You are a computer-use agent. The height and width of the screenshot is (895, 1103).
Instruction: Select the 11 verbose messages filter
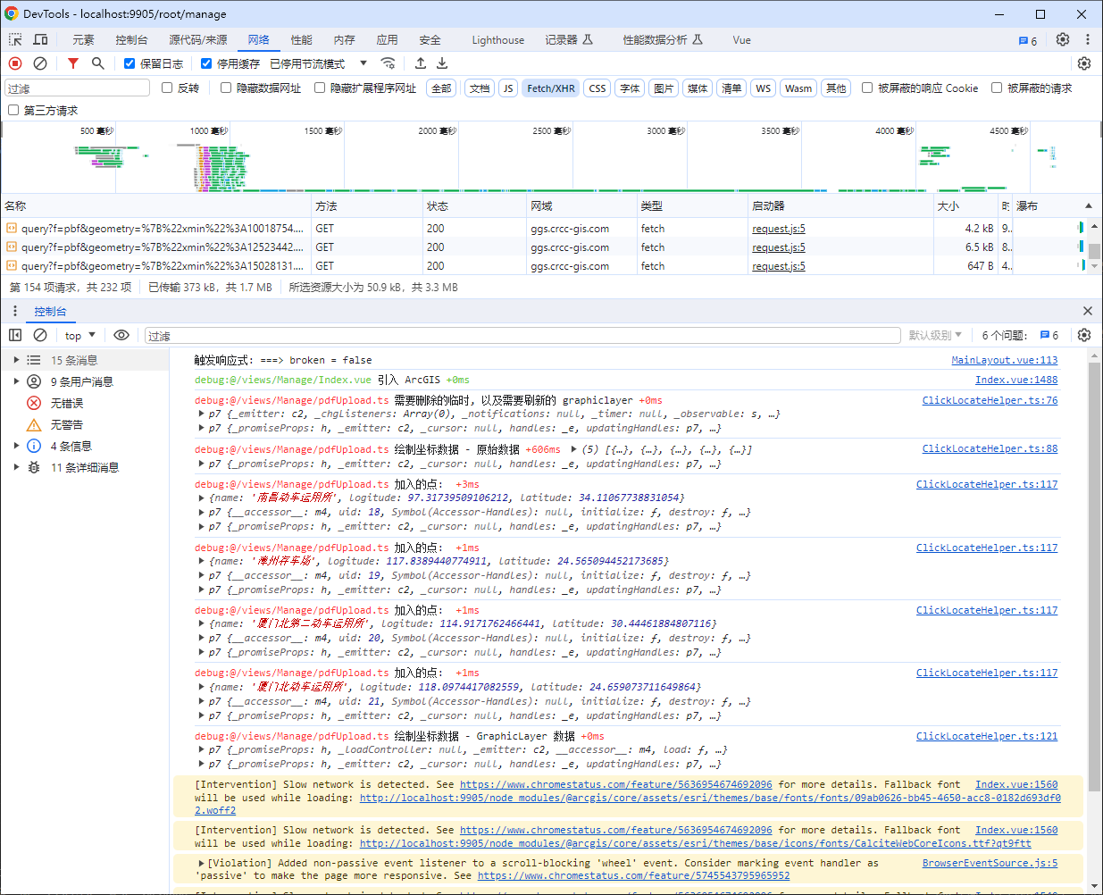(84, 467)
